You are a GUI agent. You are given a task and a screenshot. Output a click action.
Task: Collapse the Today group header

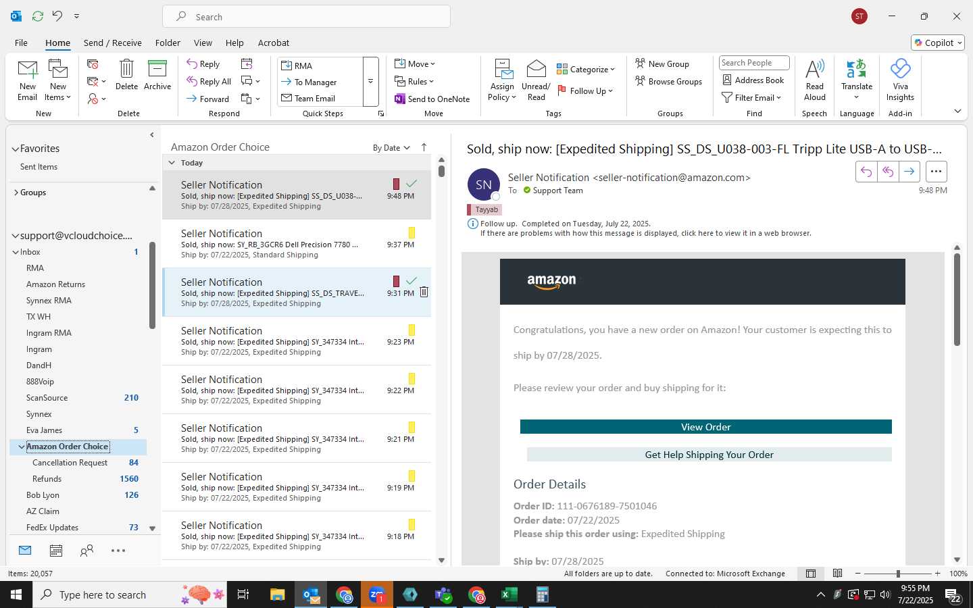(172, 163)
